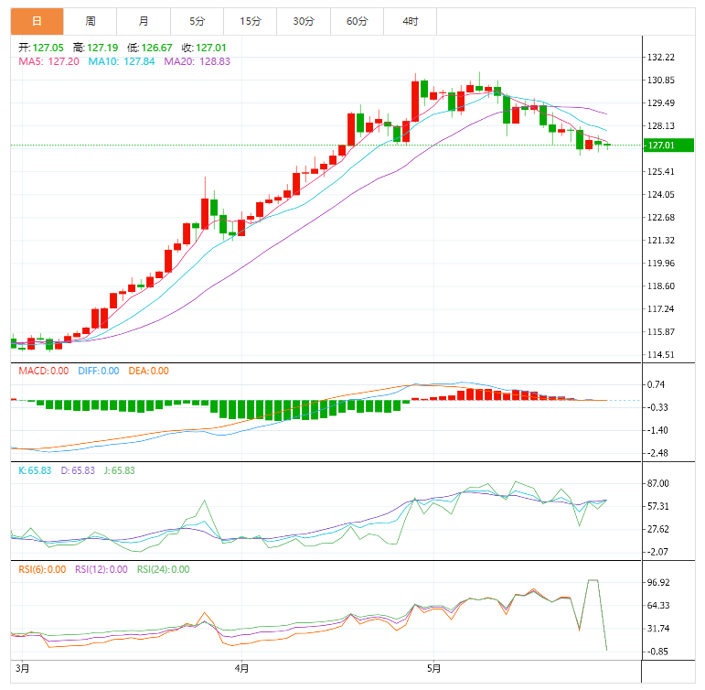Switch to the 5分 timeframe
Image resolution: width=705 pixels, height=690 pixels.
pyautogui.click(x=197, y=20)
